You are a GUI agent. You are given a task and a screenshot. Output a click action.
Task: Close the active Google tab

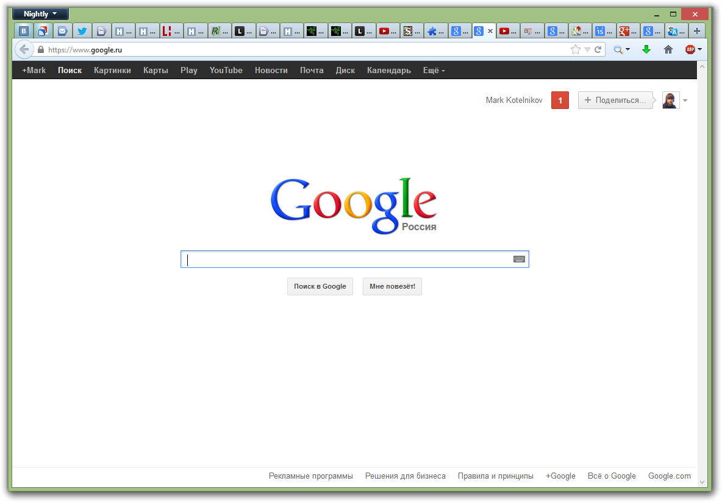pos(490,31)
